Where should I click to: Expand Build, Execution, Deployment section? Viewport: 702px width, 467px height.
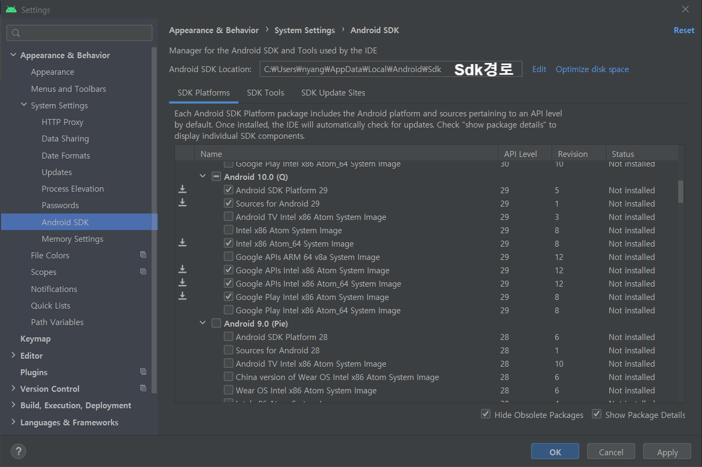coord(13,405)
